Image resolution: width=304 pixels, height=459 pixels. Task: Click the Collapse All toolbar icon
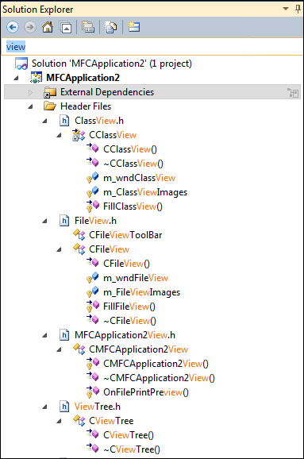[66, 27]
